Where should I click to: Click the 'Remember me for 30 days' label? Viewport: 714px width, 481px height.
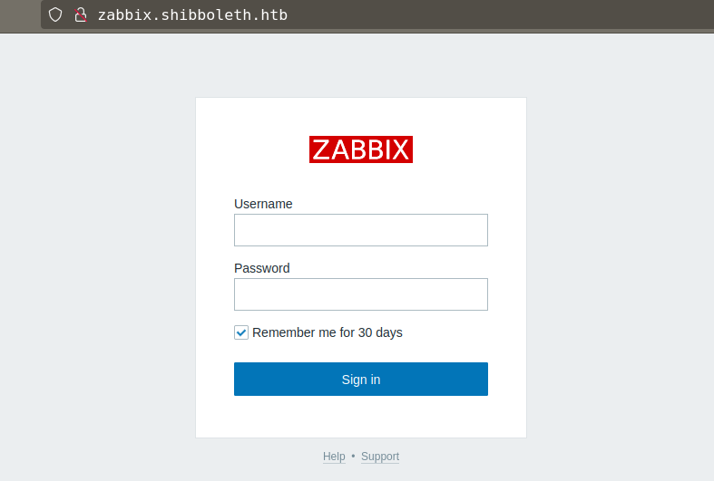pos(328,332)
